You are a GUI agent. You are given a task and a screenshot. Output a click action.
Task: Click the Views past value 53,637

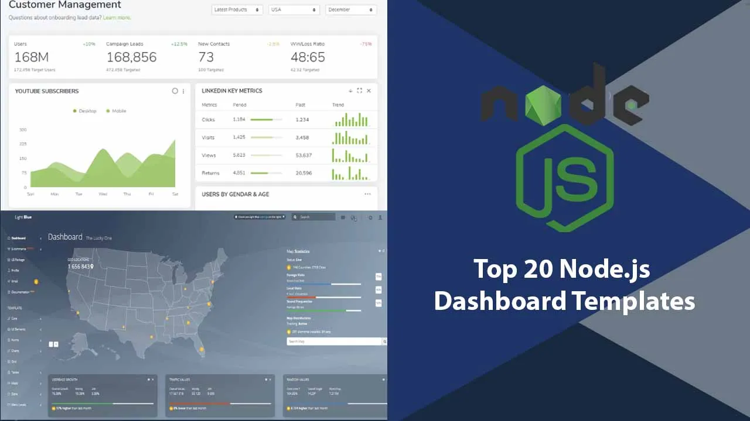tap(304, 156)
